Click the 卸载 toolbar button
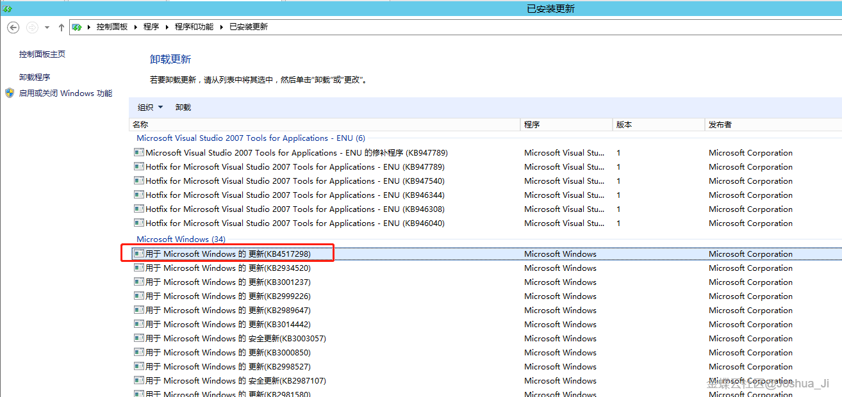Screen dimensions: 842x397 click(183, 108)
